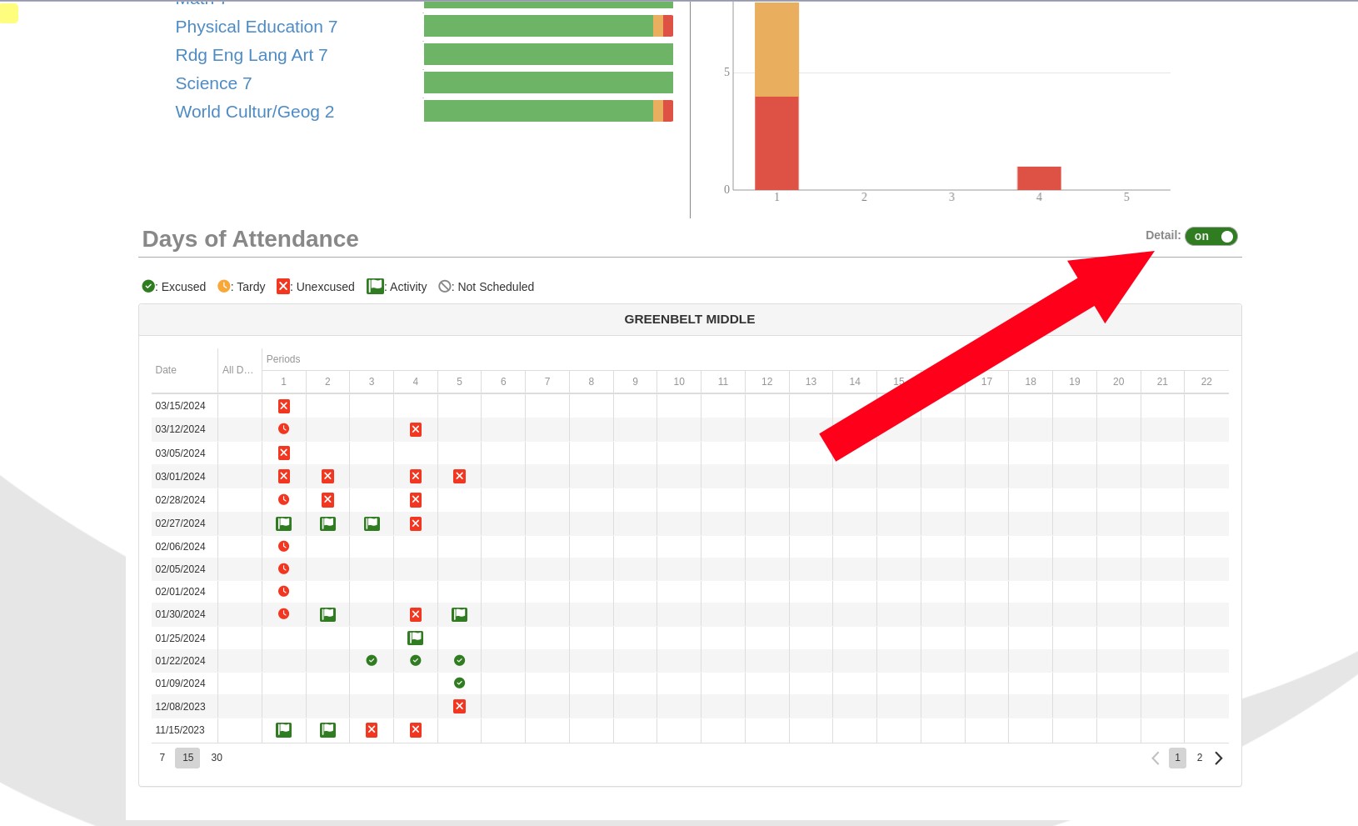Open World Cultur/Geog 2 course link

coord(254,112)
